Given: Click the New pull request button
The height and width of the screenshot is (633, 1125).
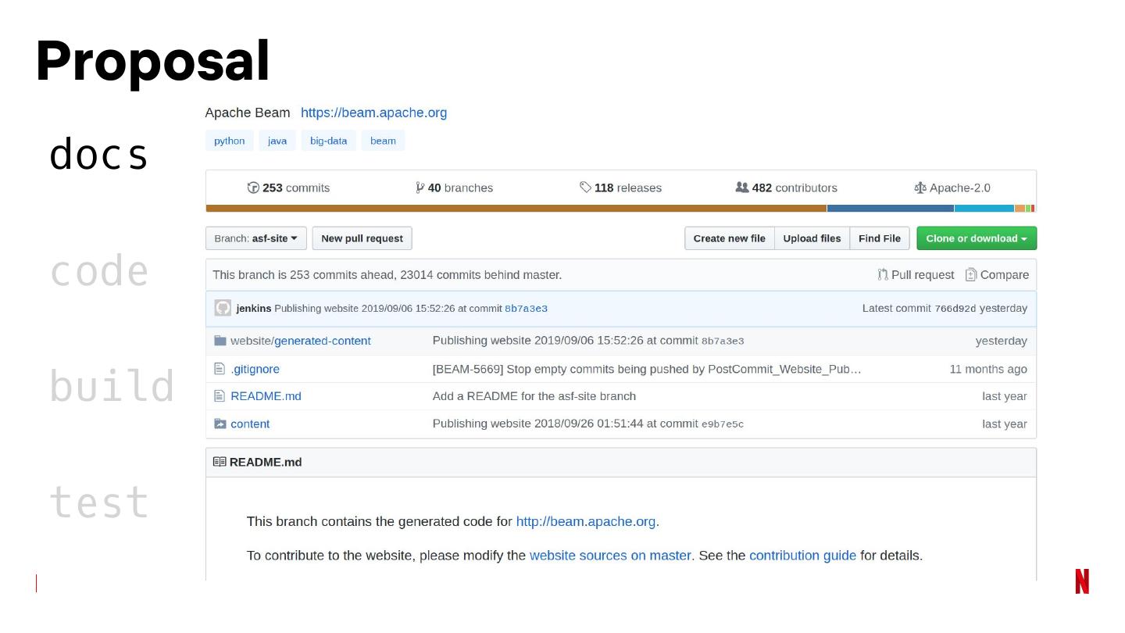Looking at the screenshot, I should (x=362, y=238).
